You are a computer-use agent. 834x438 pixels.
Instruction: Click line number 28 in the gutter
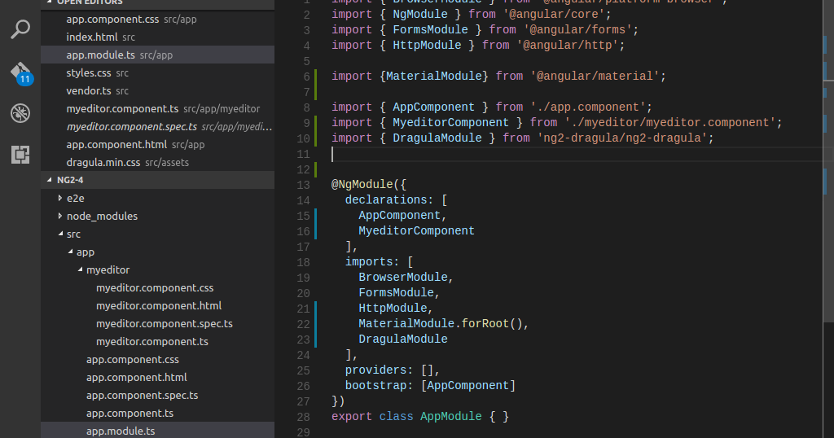[303, 417]
